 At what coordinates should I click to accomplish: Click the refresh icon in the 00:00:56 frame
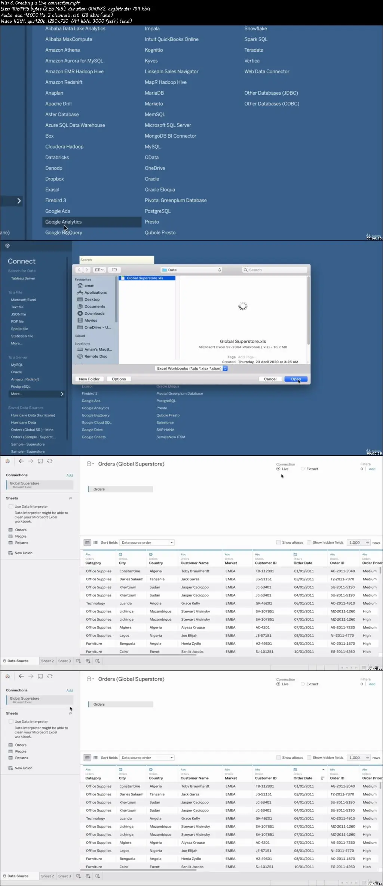(x=50, y=461)
